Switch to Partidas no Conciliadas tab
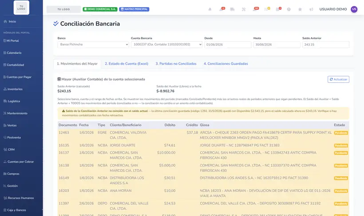Viewport: 364px width, 216px height. pos(176,64)
